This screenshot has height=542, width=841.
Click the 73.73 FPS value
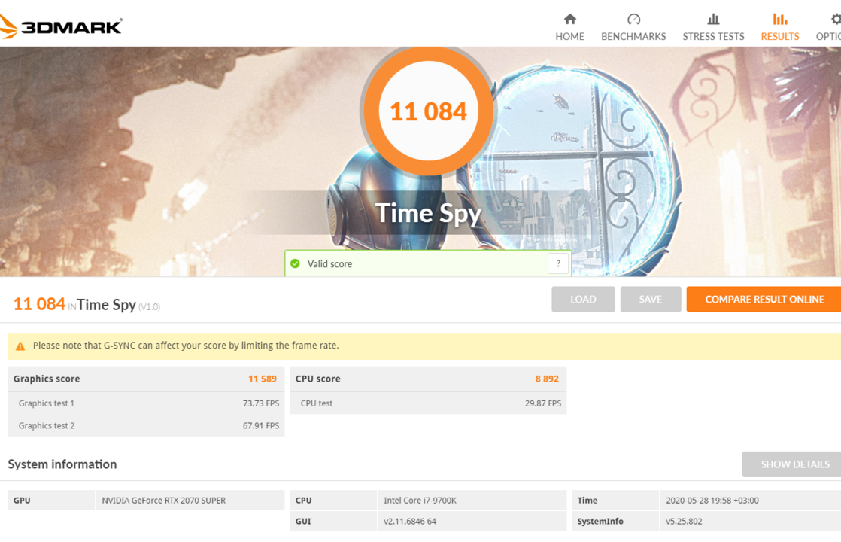[x=261, y=403]
